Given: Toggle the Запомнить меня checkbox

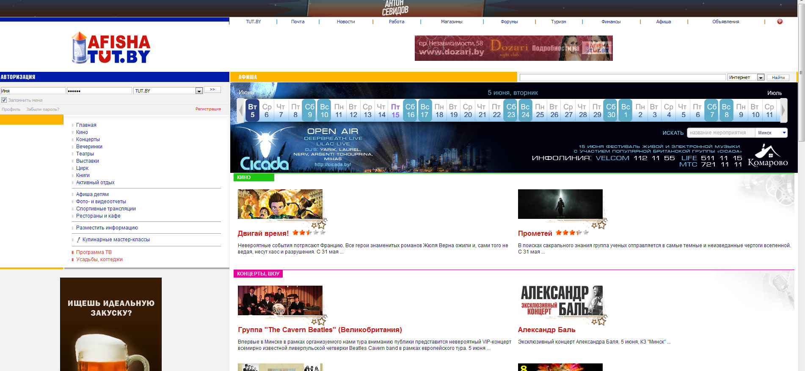Looking at the screenshot, I should (4, 100).
